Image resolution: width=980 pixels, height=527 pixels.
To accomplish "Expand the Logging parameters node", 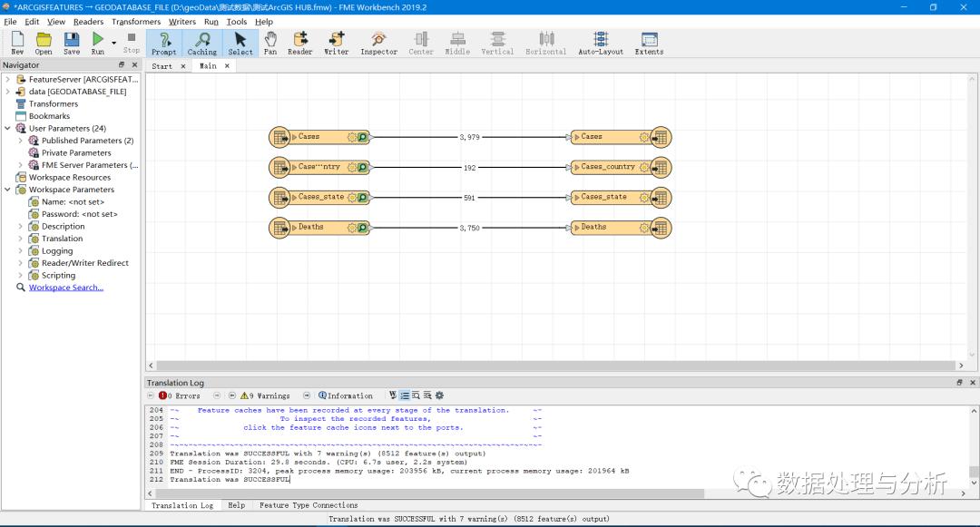I will point(21,251).
